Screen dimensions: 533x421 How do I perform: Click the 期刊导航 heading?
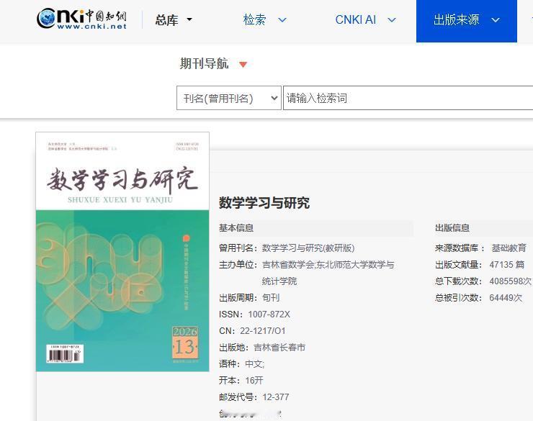point(204,63)
